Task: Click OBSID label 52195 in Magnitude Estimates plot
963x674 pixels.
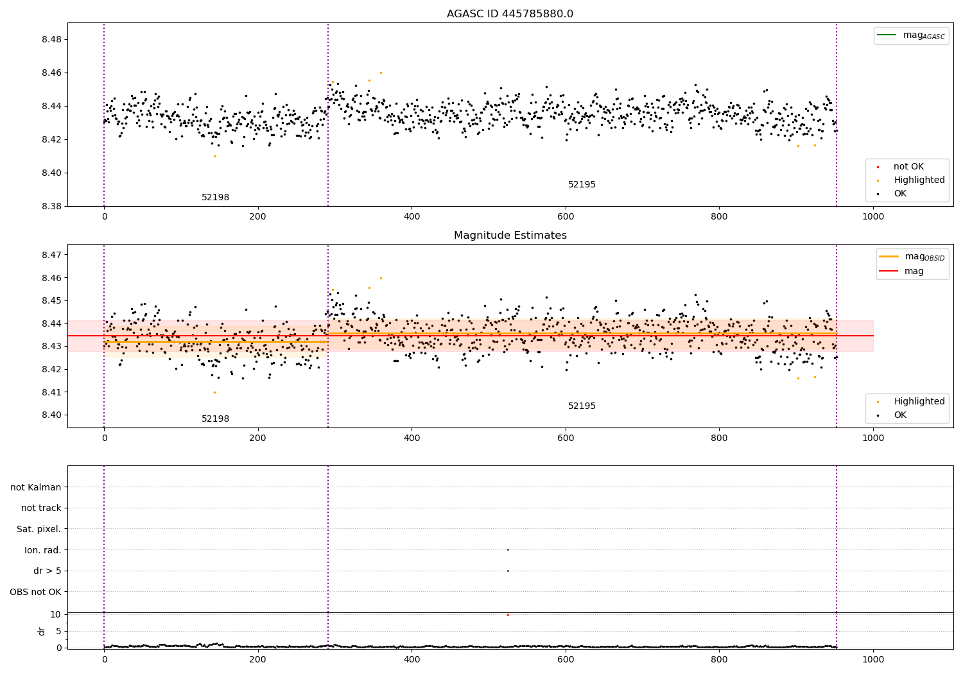Action: (582, 406)
